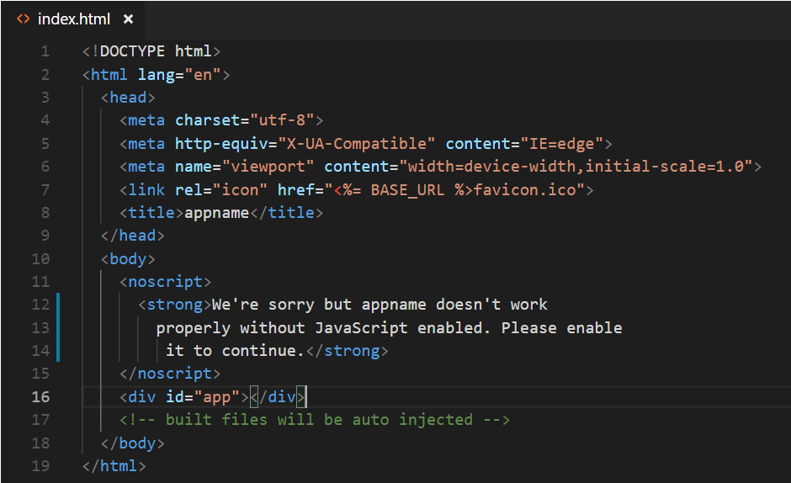Screen dimensions: 791x483
Task: Click the "IE=edge" content value
Action: click(565, 143)
